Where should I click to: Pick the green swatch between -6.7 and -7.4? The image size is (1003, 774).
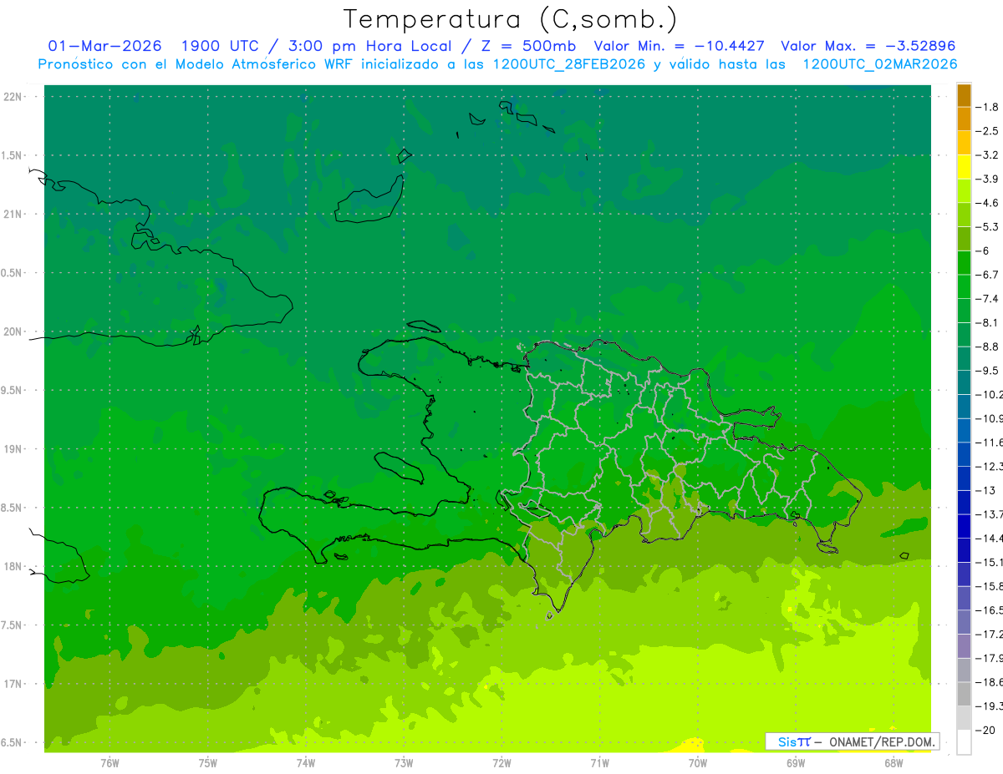click(964, 286)
